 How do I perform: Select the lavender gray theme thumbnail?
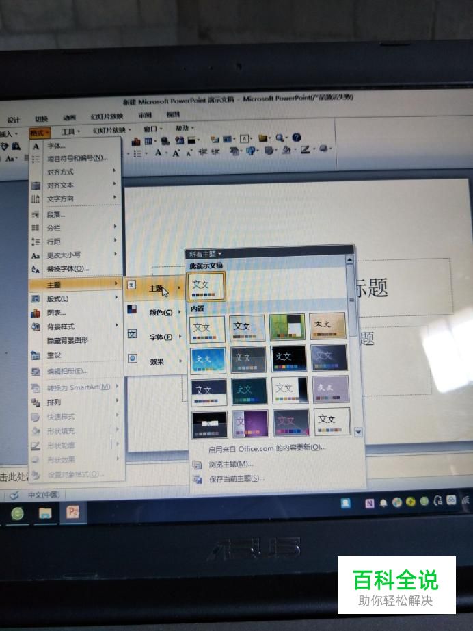click(x=330, y=389)
